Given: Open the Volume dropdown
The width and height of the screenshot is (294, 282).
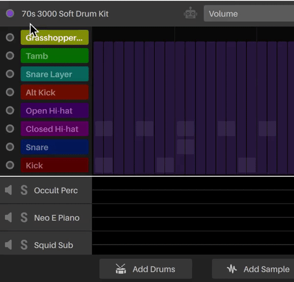Looking at the screenshot, I should click(249, 14).
